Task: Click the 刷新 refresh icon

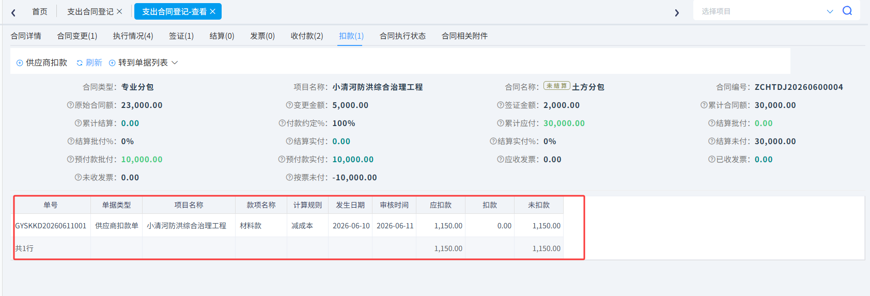Action: click(x=80, y=63)
